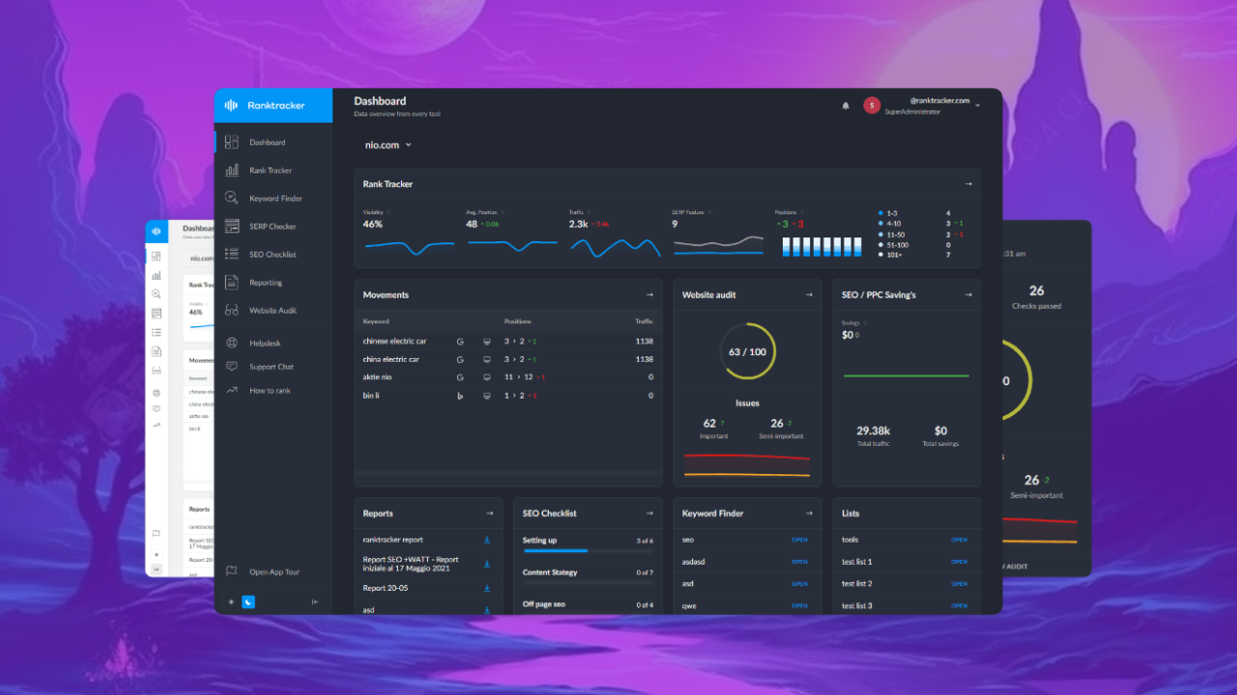Click the Helpdesk lifebuoy sidebar icon
This screenshot has height=695, width=1237.
232,343
